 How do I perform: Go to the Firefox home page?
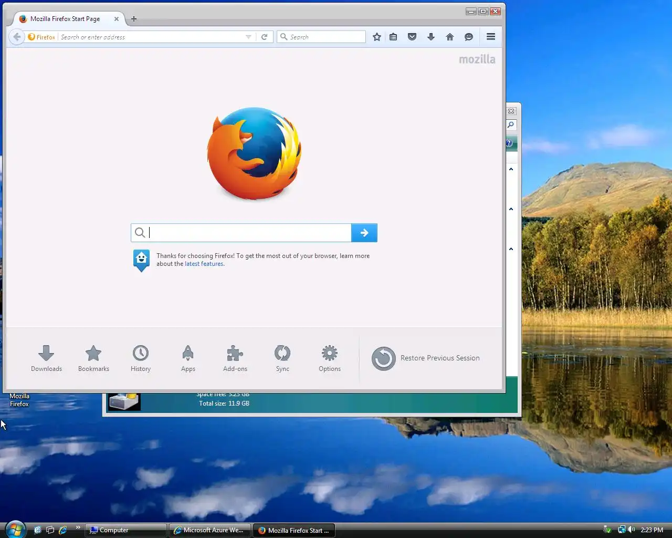click(450, 37)
